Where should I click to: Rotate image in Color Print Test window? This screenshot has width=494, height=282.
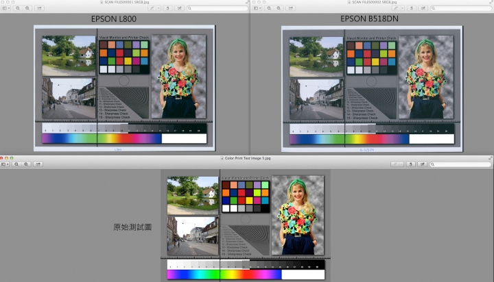410,164
